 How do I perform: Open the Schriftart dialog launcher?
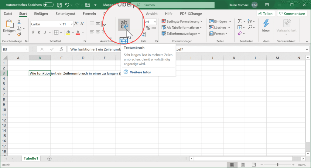(x=85, y=41)
